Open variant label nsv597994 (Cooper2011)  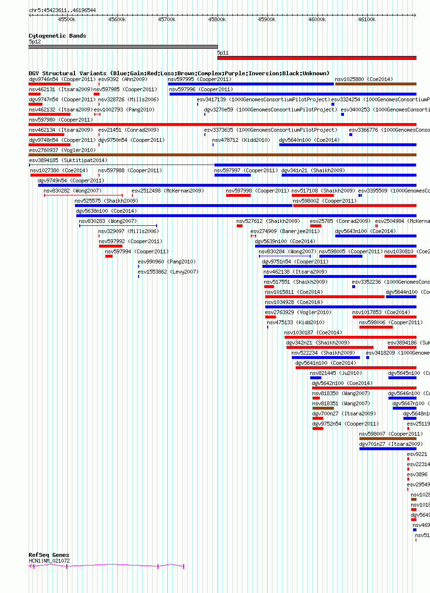(137, 251)
